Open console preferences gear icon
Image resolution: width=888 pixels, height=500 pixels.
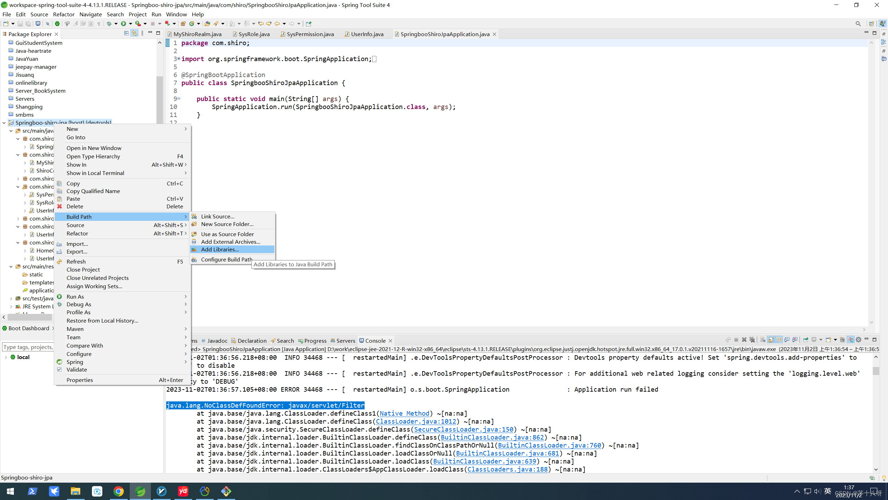click(x=859, y=340)
